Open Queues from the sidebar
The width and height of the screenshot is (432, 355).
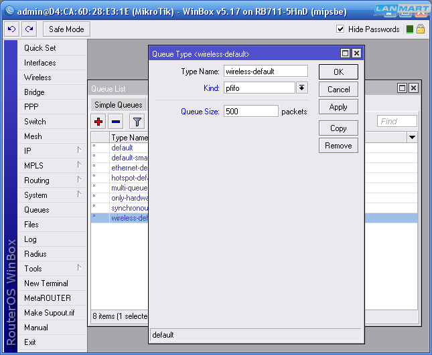point(52,210)
